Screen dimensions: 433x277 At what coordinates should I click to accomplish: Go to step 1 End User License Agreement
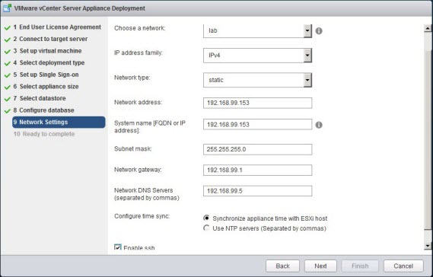57,27
